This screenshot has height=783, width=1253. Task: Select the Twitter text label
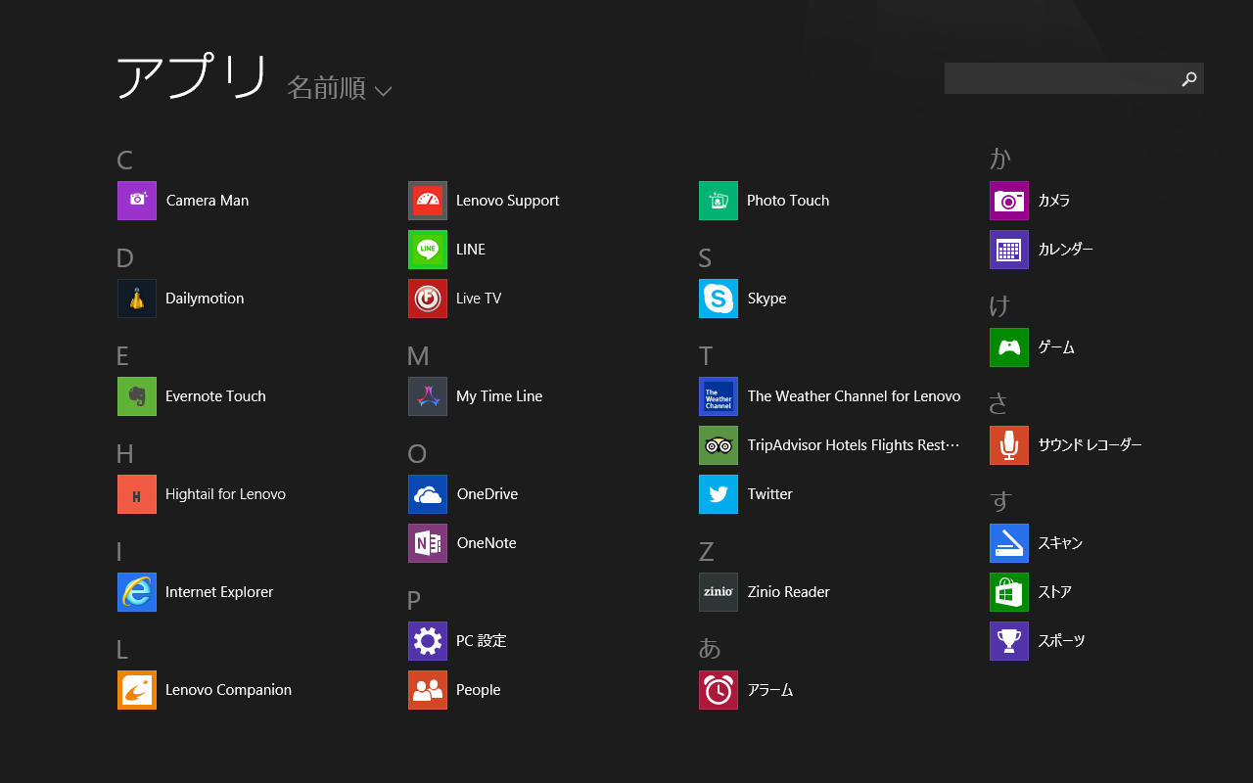pyautogui.click(x=770, y=494)
